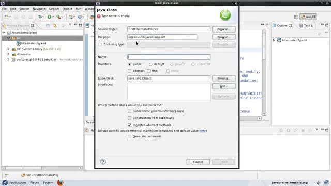Check the final modifier checkbox

pyautogui.click(x=148, y=71)
